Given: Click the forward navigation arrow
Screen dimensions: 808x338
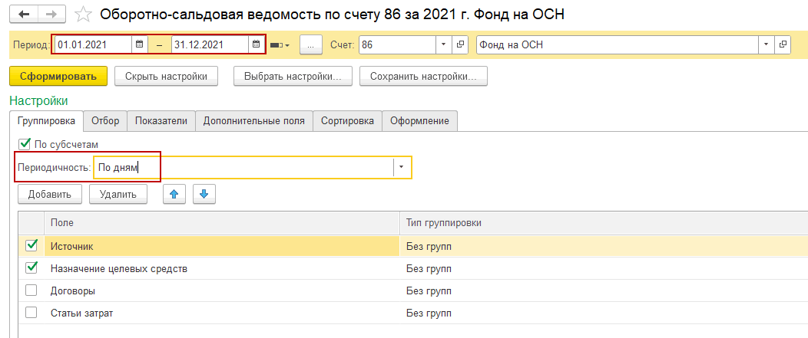Looking at the screenshot, I should [x=51, y=15].
